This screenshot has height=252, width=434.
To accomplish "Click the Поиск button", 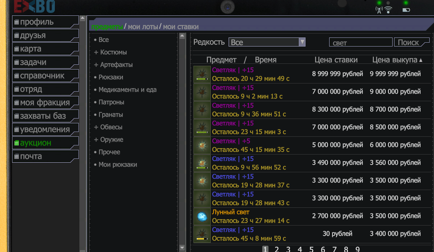I will point(411,42).
